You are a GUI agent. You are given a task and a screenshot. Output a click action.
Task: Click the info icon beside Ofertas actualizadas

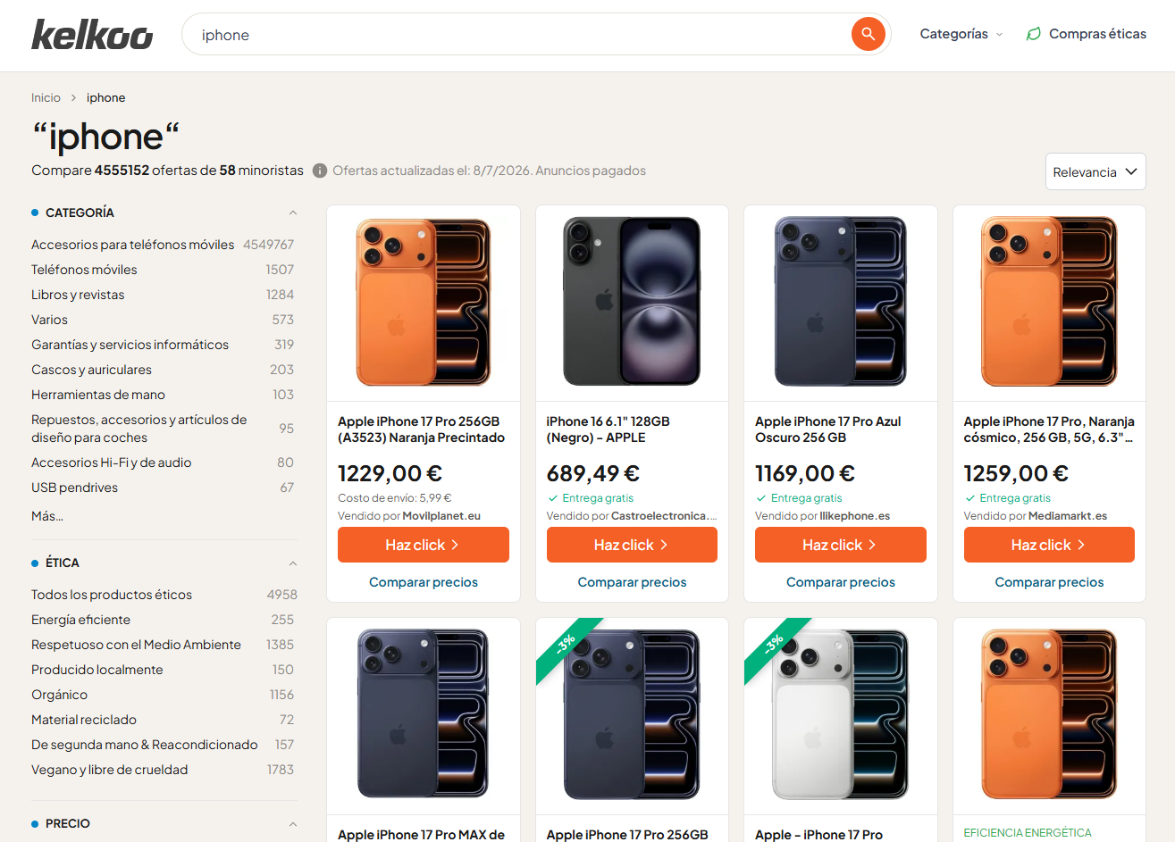click(x=320, y=171)
